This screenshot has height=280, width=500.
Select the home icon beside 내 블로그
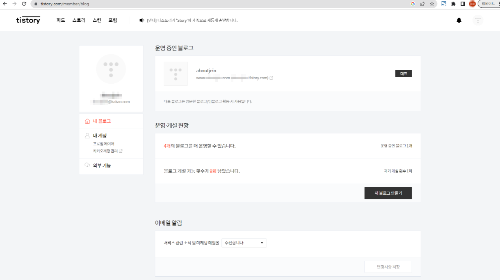87,121
